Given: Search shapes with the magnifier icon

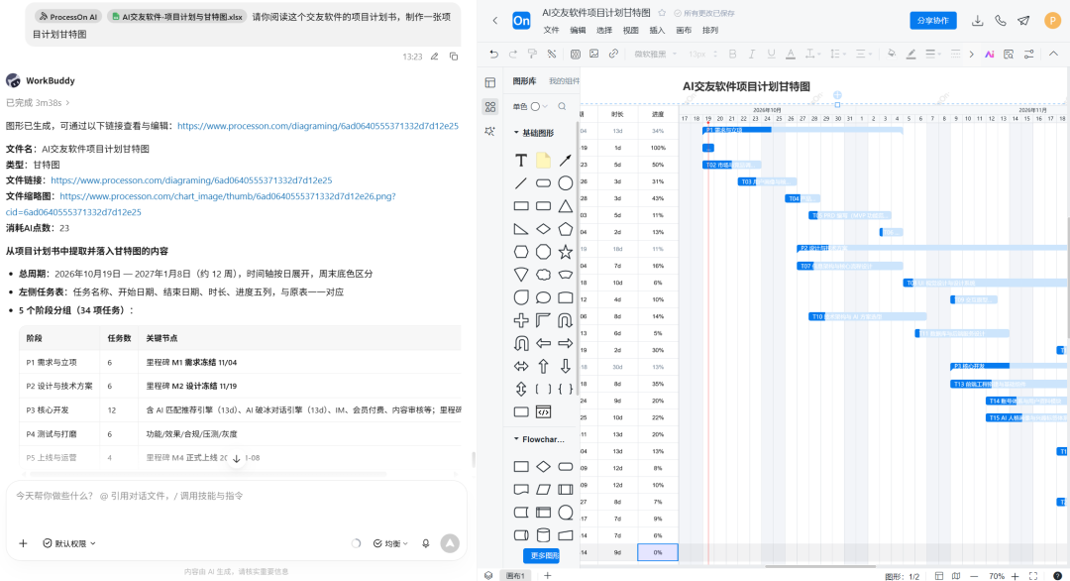Looking at the screenshot, I should 562,106.
